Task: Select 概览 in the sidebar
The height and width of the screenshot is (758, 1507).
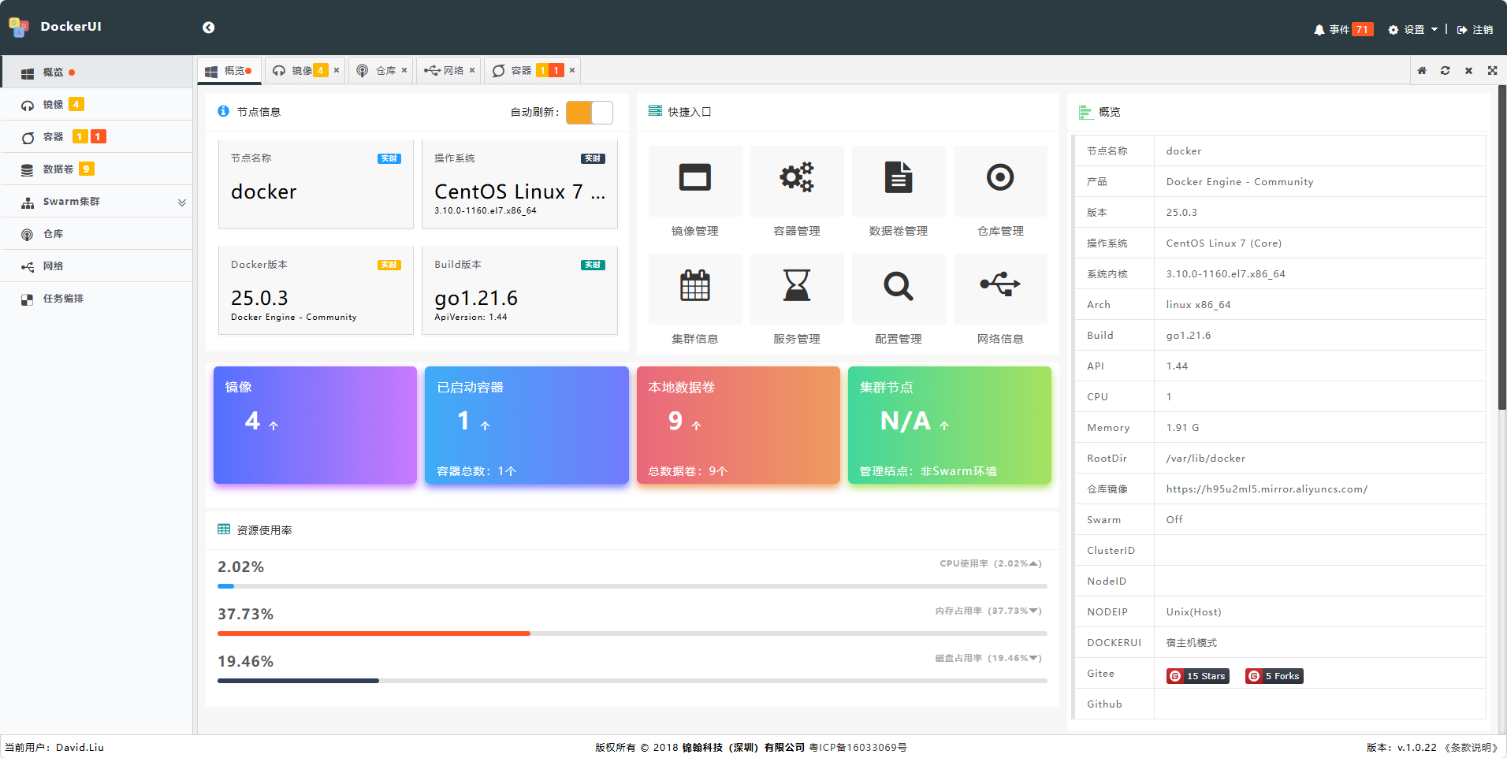Action: click(96, 72)
